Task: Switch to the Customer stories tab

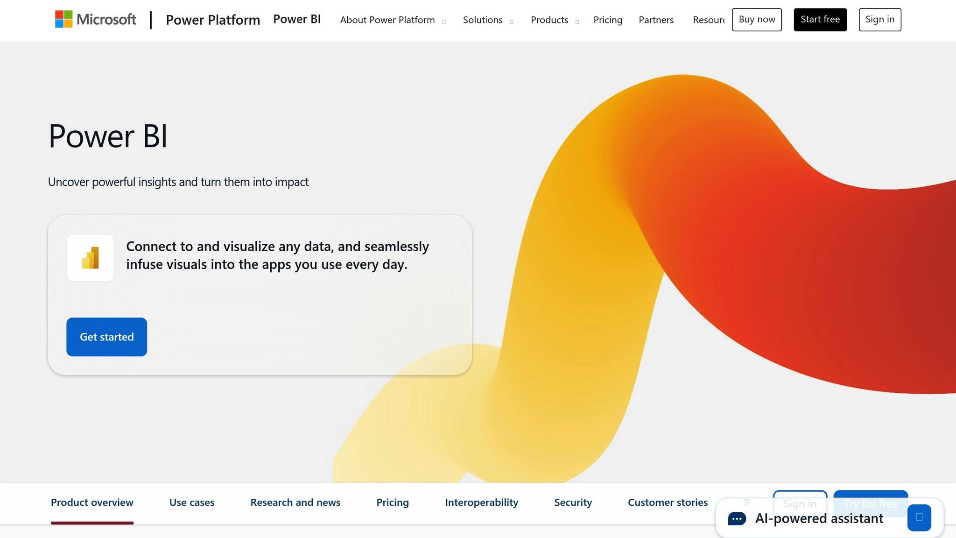Action: pos(668,502)
